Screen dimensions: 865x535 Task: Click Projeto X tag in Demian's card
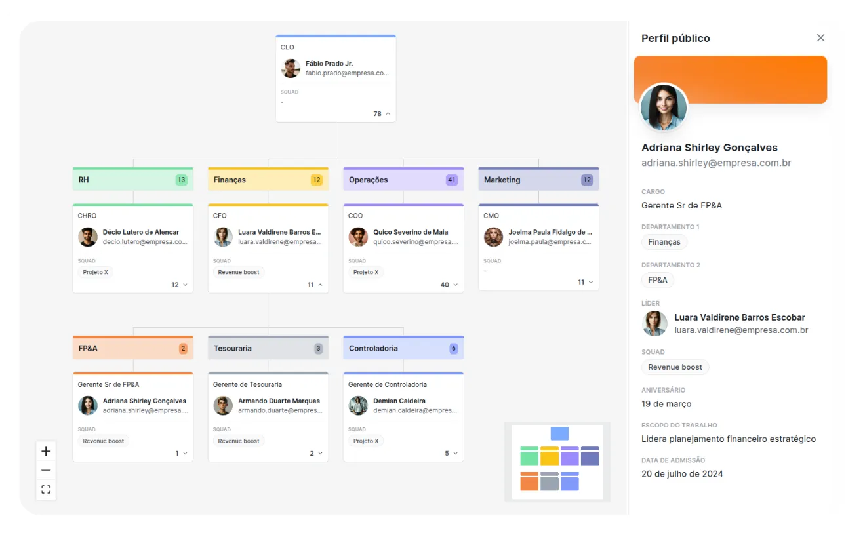point(365,441)
